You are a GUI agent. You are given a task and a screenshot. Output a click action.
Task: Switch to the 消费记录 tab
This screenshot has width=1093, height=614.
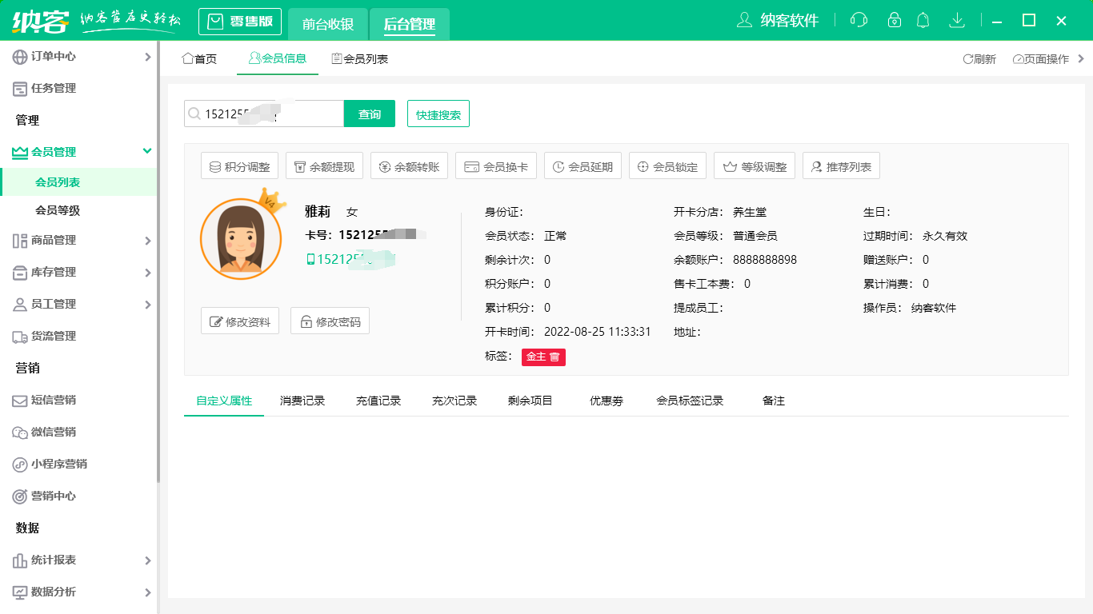(x=301, y=400)
